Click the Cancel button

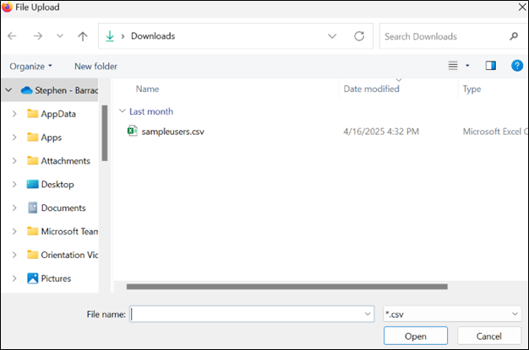click(x=488, y=336)
